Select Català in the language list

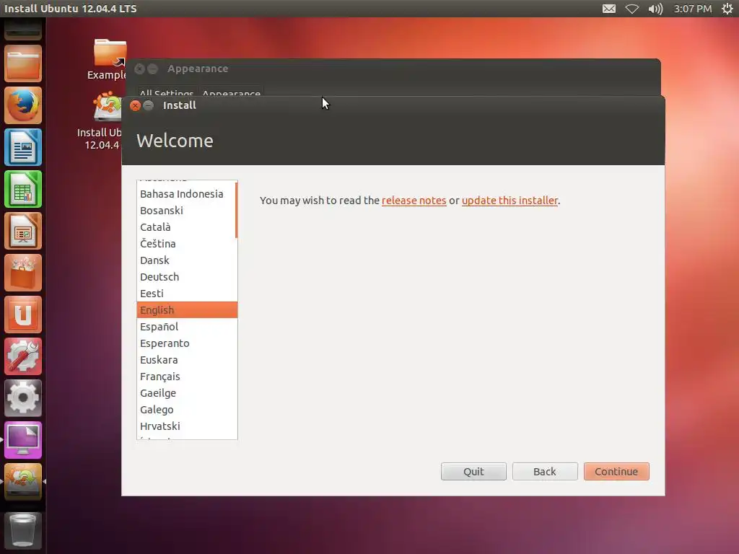[185, 227]
